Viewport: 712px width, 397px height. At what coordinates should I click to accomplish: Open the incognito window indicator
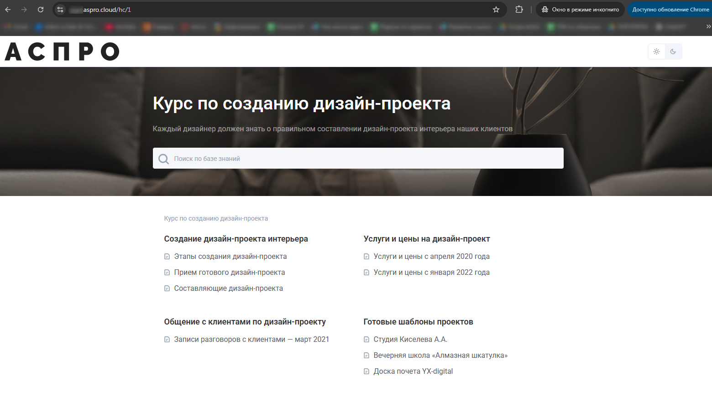(580, 10)
